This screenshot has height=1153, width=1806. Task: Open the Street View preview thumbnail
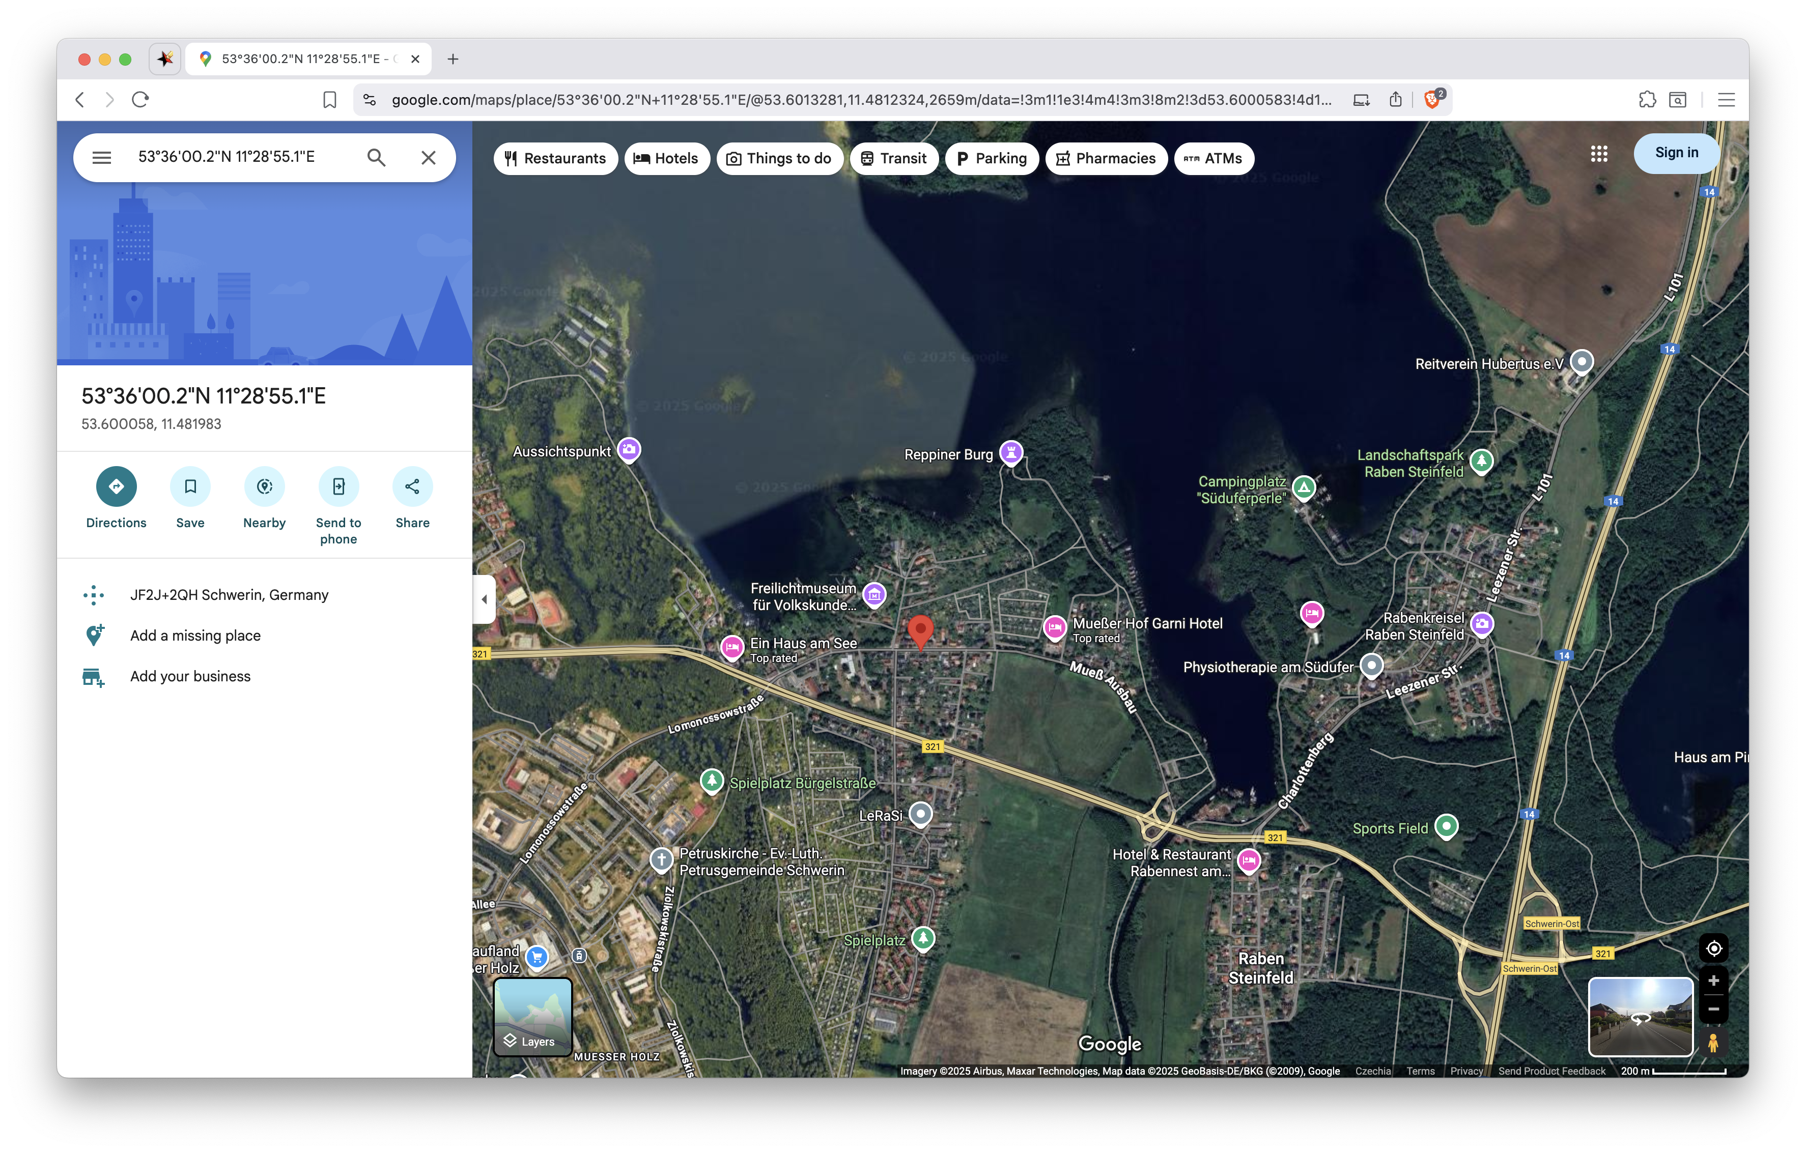tap(1640, 1017)
